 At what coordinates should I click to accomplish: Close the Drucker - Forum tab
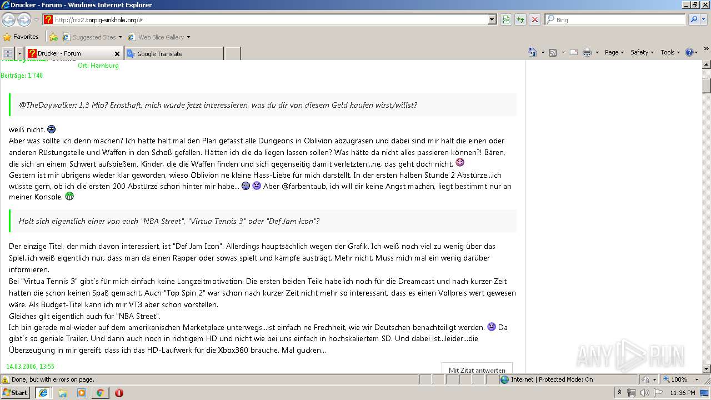(117, 54)
